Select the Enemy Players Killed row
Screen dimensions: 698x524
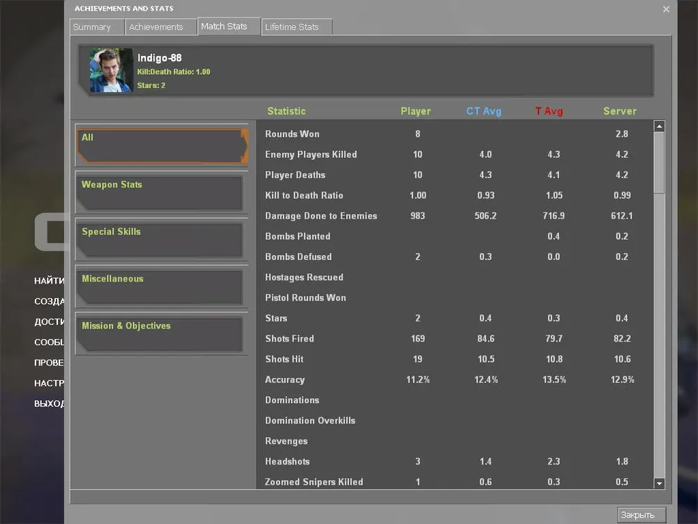point(454,154)
